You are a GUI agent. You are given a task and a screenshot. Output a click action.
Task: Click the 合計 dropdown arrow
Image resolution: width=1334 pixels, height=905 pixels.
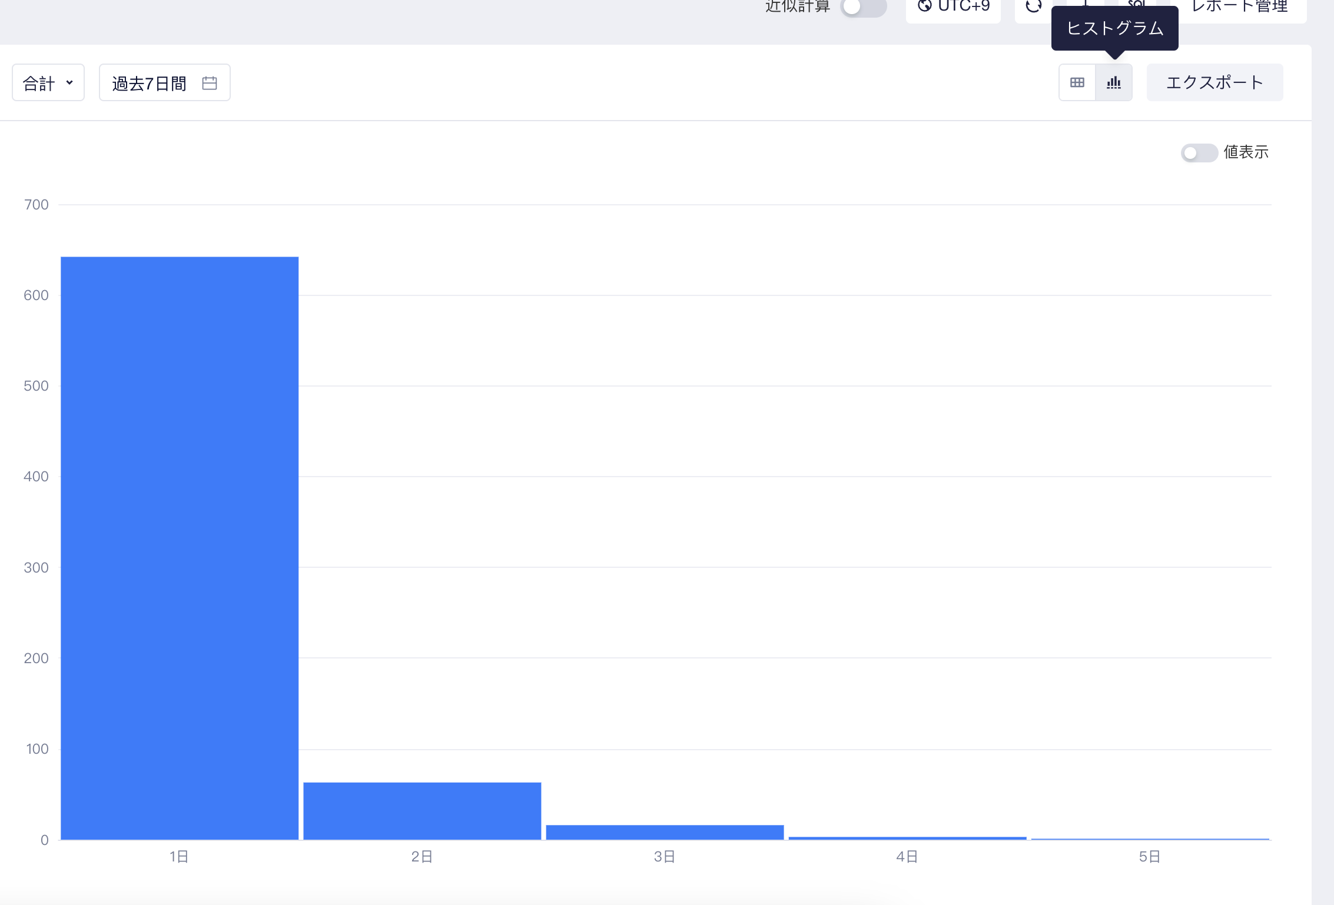[69, 83]
